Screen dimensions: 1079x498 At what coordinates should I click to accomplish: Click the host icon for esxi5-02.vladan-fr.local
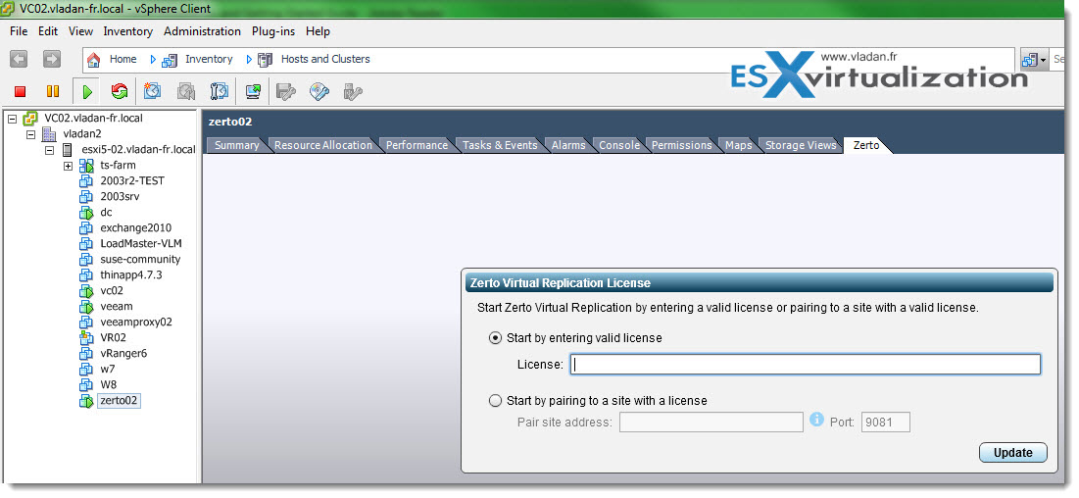[x=68, y=149]
